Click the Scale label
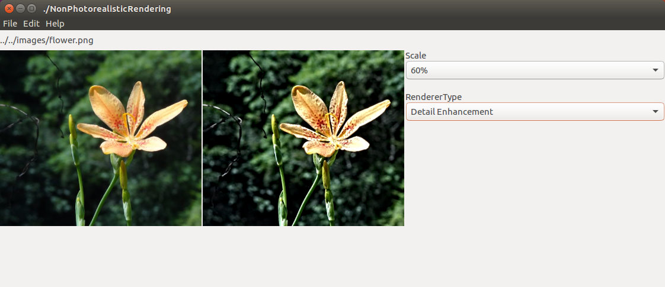This screenshot has height=287, width=665. [415, 56]
